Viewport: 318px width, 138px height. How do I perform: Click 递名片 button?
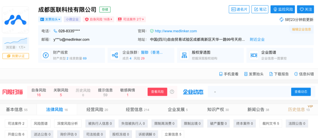(x=239, y=9)
